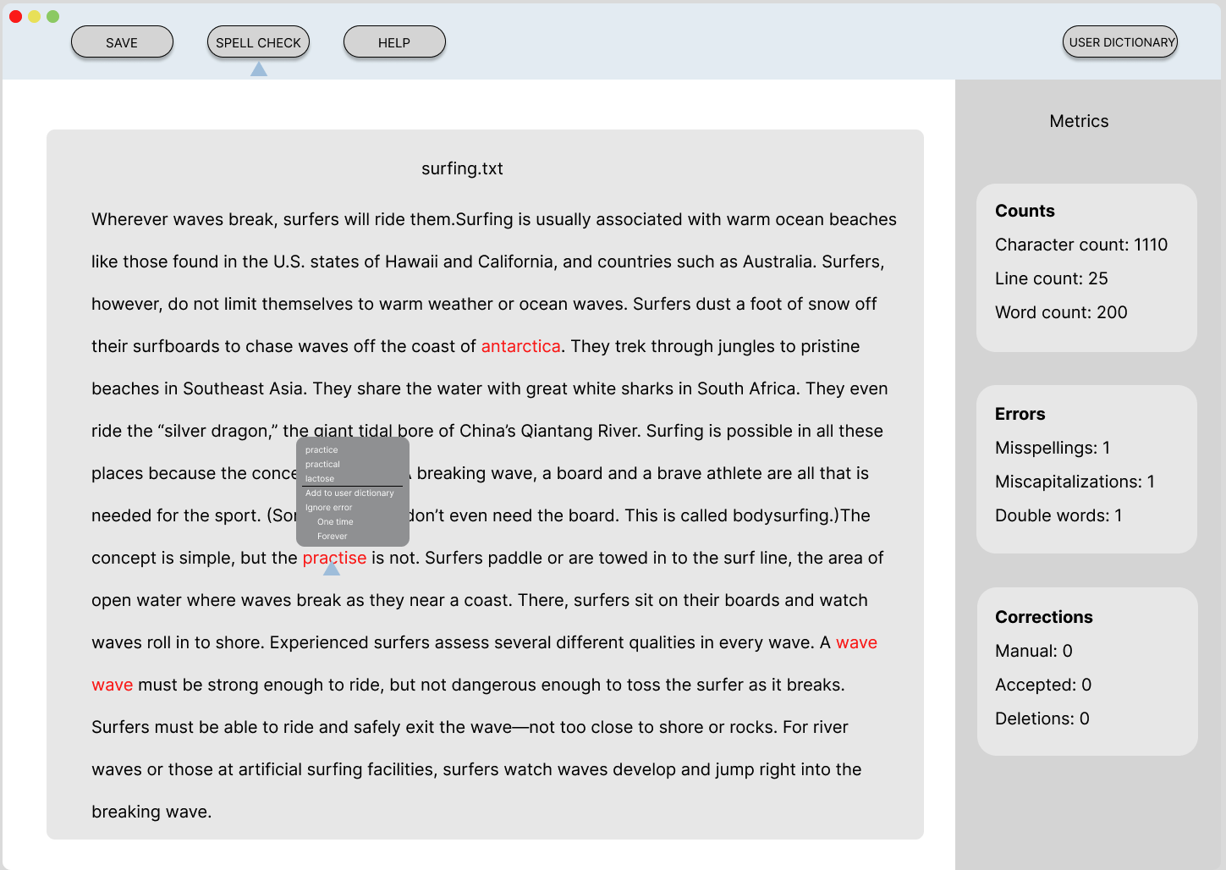This screenshot has height=870, width=1226.
Task: Click the 'Accepted: 0' corrections entry
Action: pos(1043,685)
